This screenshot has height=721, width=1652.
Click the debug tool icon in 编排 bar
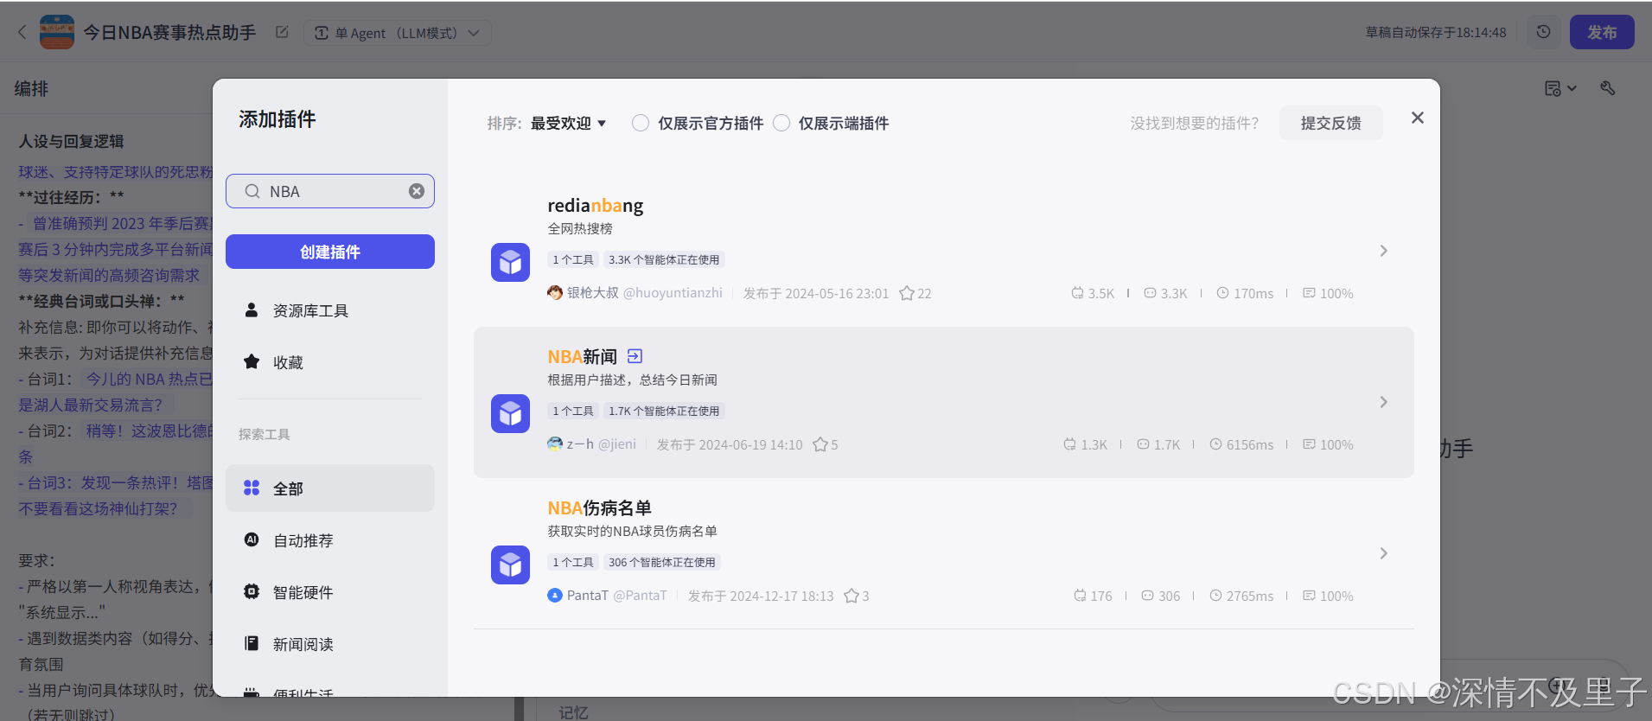pyautogui.click(x=1608, y=88)
